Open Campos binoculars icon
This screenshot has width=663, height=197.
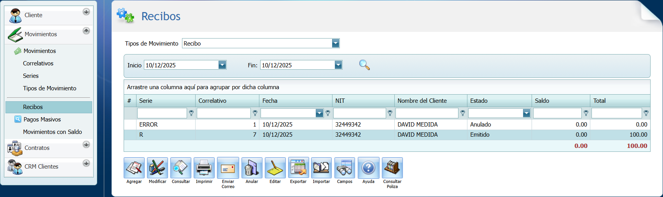345,168
